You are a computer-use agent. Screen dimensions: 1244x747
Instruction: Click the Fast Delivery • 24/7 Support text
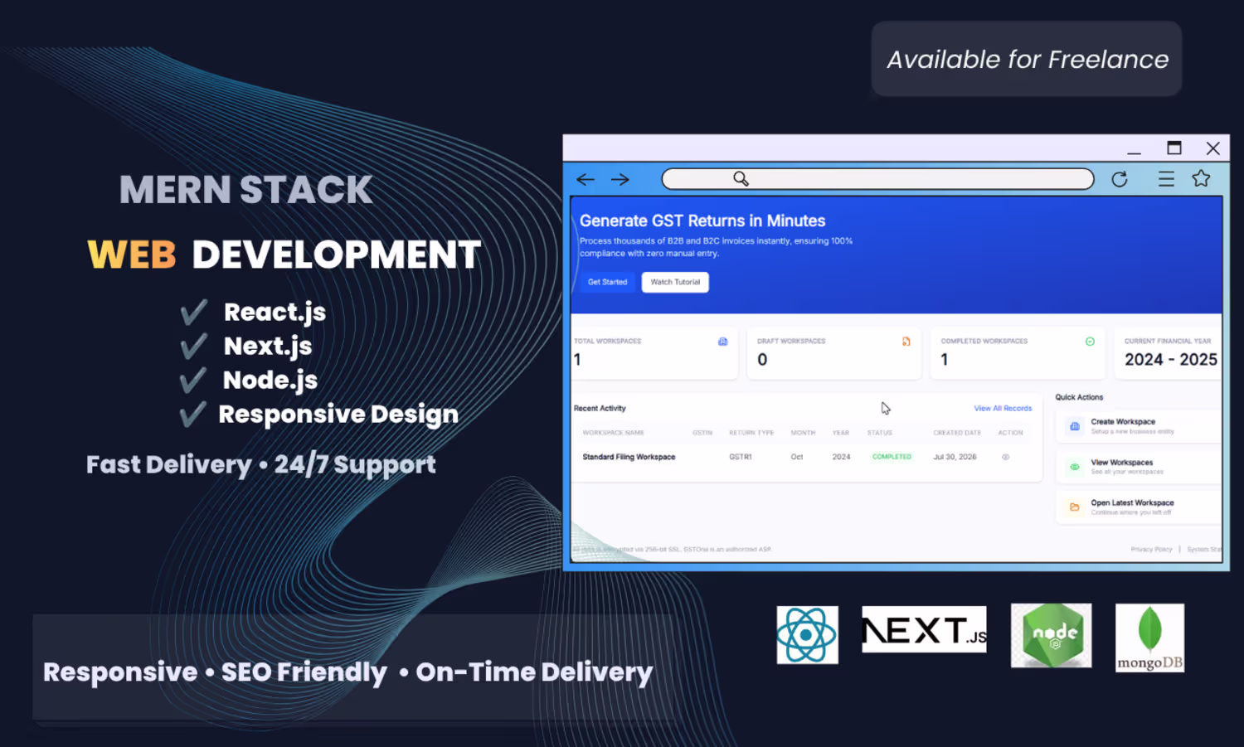coord(261,464)
